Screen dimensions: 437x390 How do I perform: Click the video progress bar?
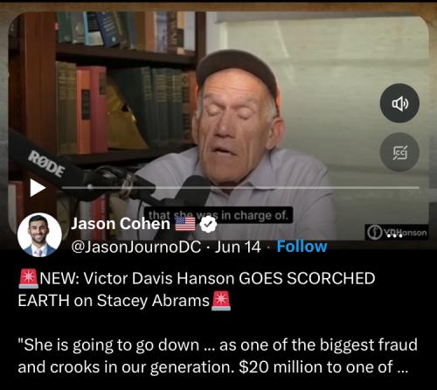coord(240,187)
